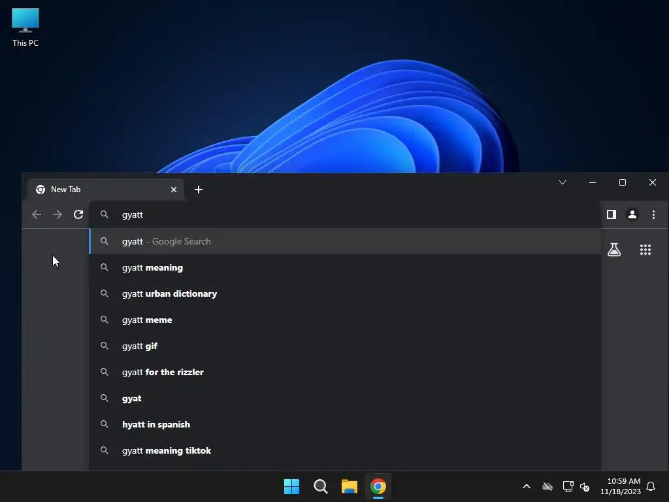
Task: Select the 'gyat' suggestion
Action: click(x=345, y=398)
